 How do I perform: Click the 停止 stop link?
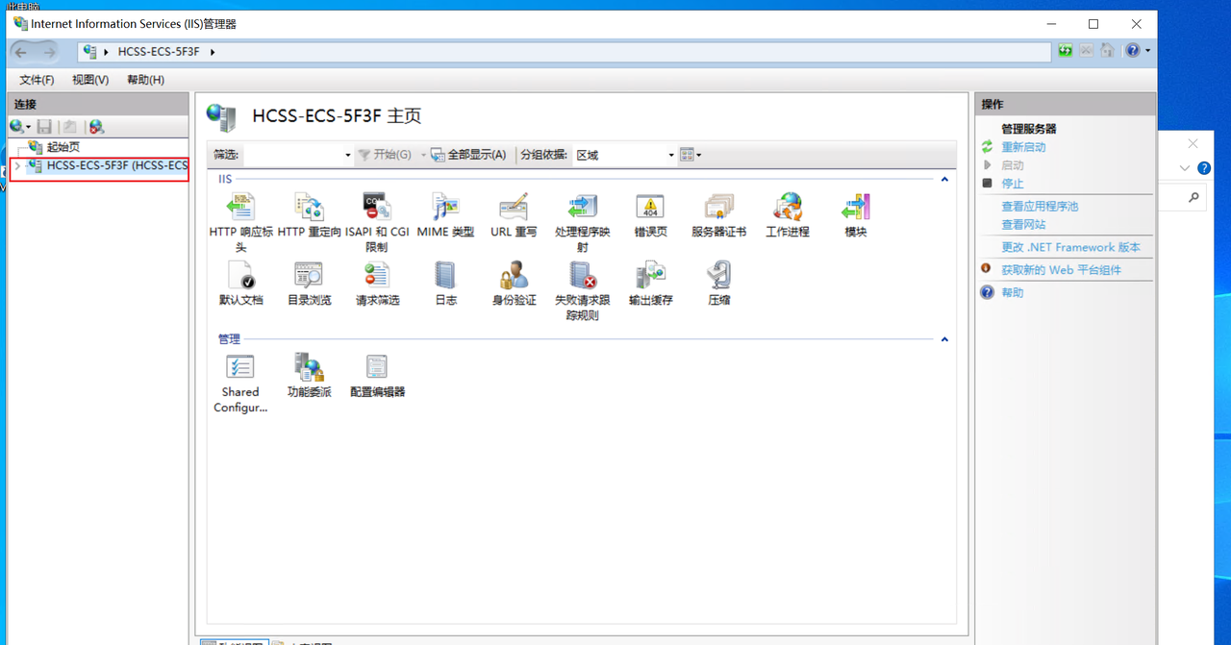coord(1012,184)
